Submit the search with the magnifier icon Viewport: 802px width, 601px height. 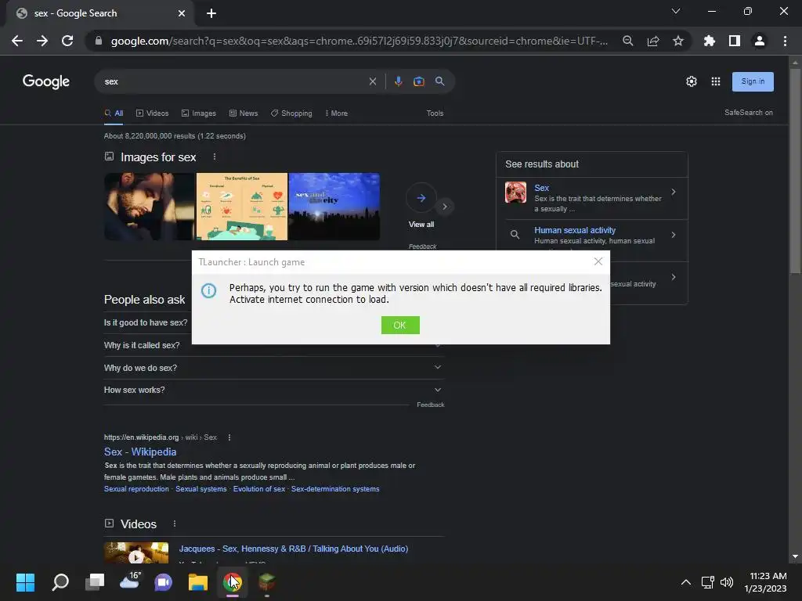[x=440, y=81]
